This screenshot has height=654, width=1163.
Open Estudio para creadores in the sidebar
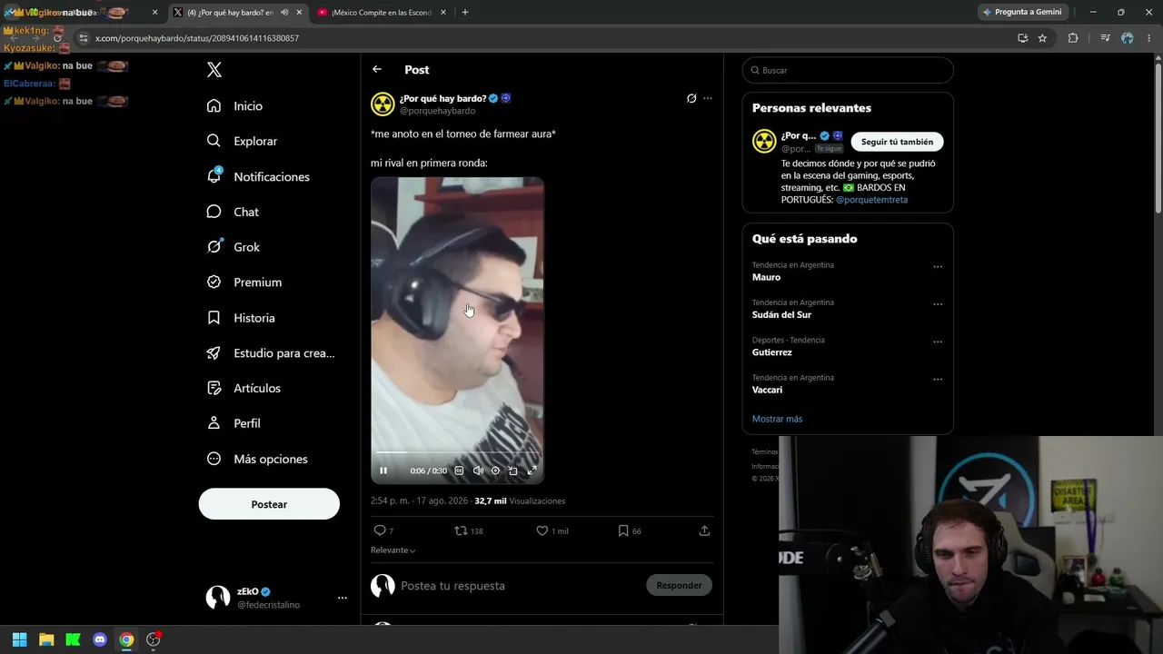(272, 353)
